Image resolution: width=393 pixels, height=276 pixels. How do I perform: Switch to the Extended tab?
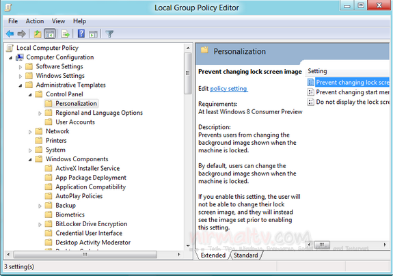213,256
